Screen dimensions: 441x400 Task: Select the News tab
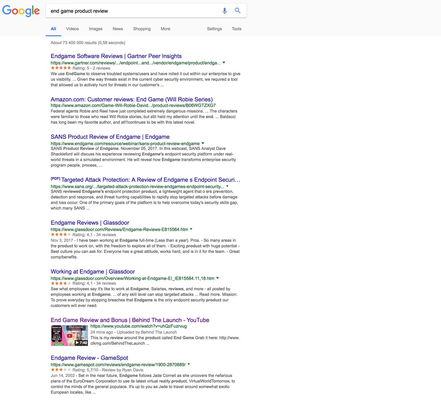tap(118, 29)
